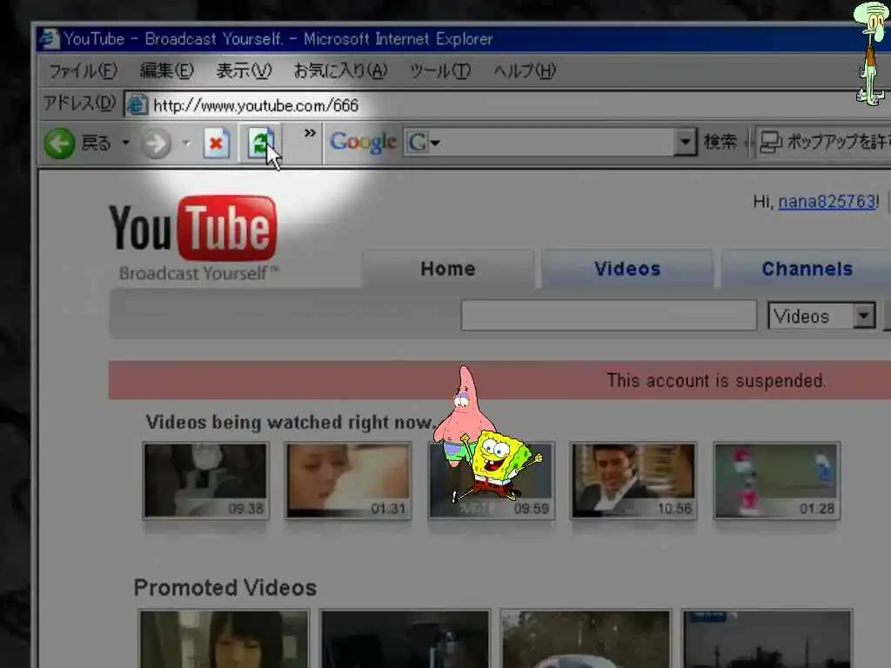
Task: Open the video thumbnail with duration 09:59
Action: click(x=491, y=480)
